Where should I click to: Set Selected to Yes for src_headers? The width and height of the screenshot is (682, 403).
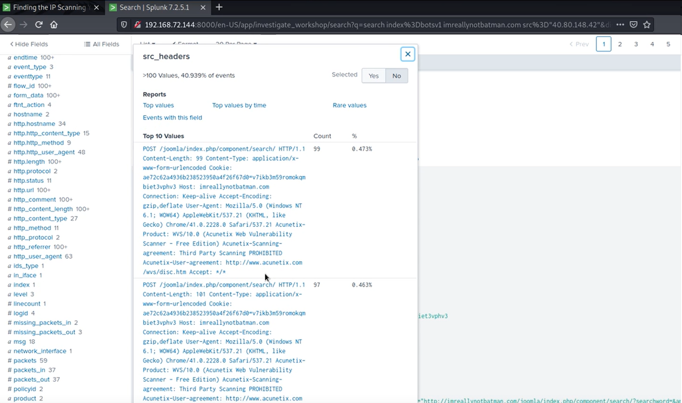[373, 76]
